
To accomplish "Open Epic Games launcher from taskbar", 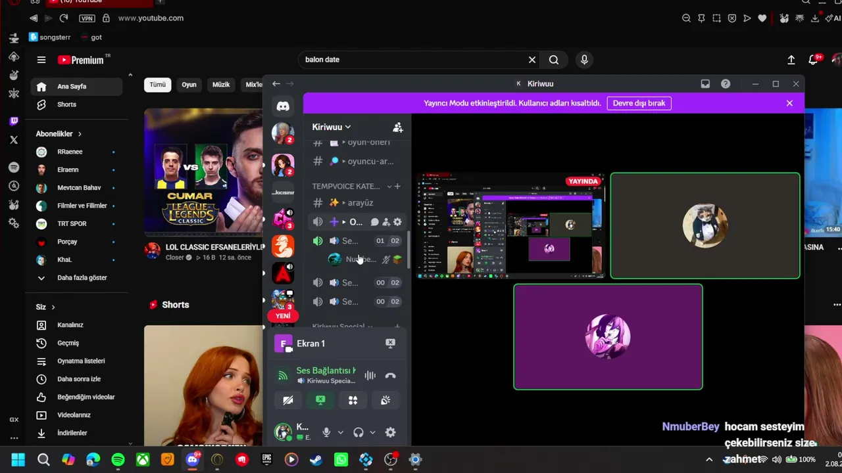I will point(266,460).
